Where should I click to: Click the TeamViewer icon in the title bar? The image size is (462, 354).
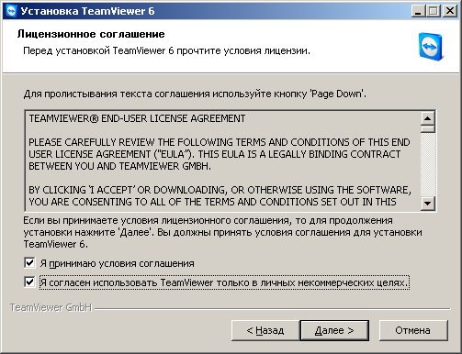click(11, 11)
